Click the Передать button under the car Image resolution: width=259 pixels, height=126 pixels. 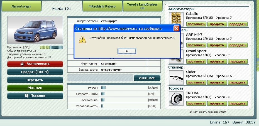[35, 80]
